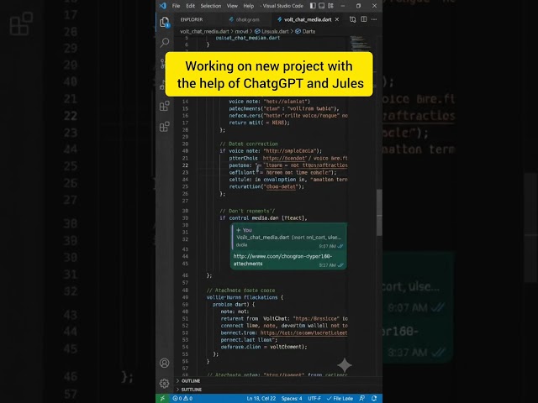Change indentation via Spaces: 4
Image resolution: width=538 pixels, height=403 pixels.
(x=292, y=398)
